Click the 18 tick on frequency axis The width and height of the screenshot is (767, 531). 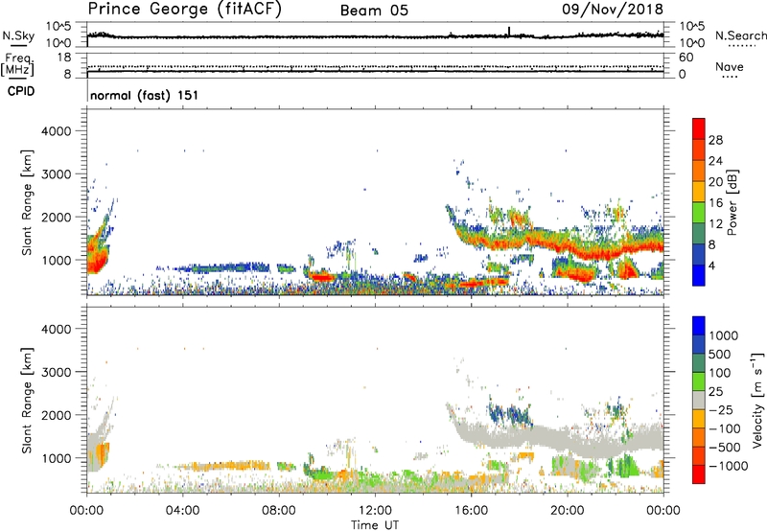point(63,58)
